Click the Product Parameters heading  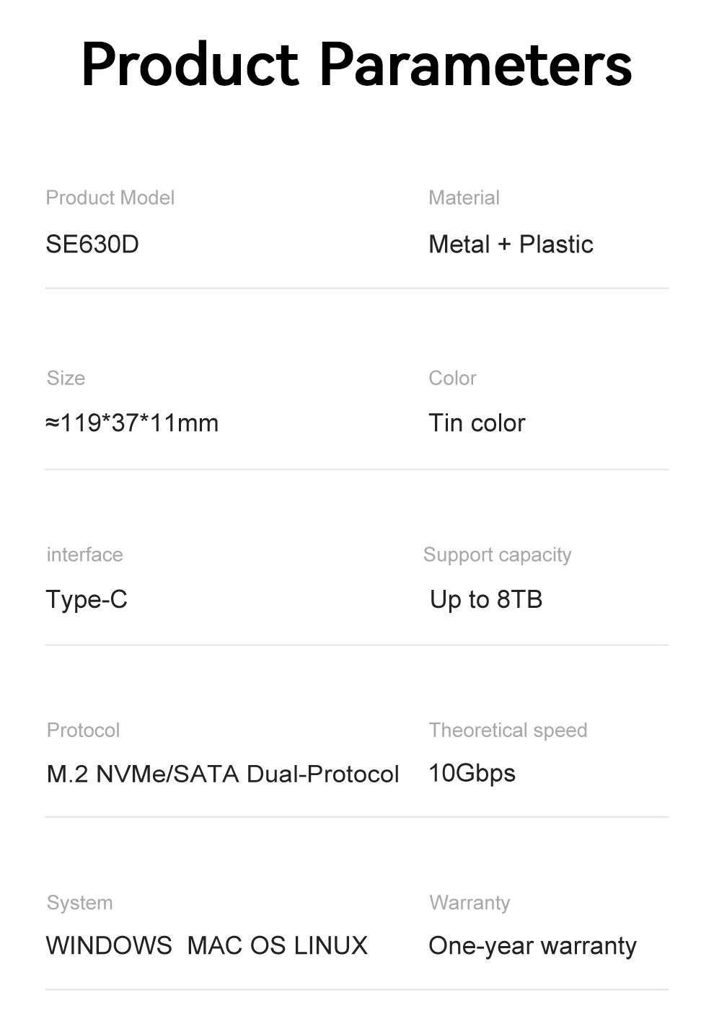pyautogui.click(x=356, y=65)
